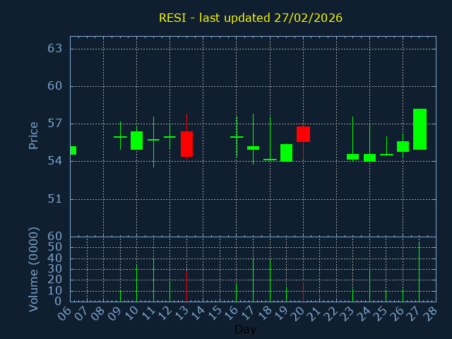Click the green volume bar on day 18
Viewport: 452px width, 339px height.
(x=270, y=280)
